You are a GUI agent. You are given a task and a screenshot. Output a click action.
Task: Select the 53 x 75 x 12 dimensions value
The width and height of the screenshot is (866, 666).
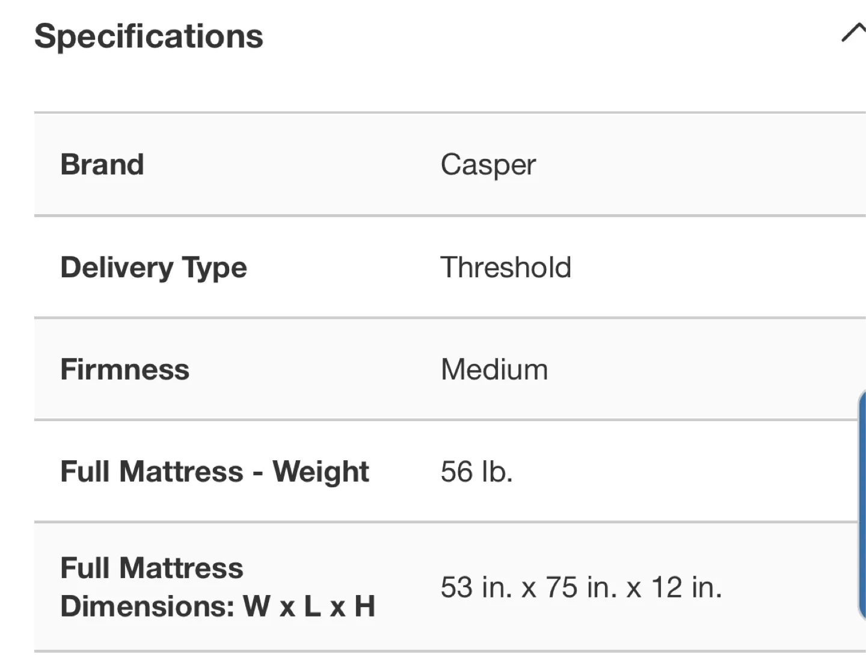point(582,587)
